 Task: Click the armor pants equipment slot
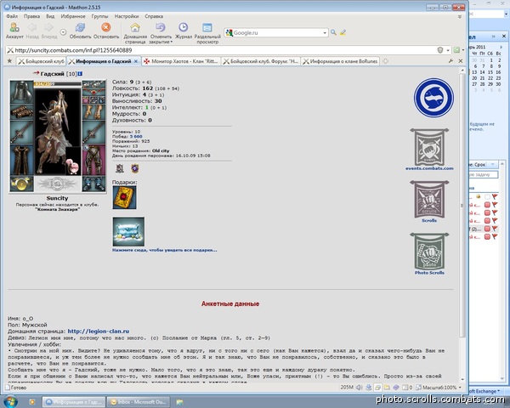tap(93, 160)
